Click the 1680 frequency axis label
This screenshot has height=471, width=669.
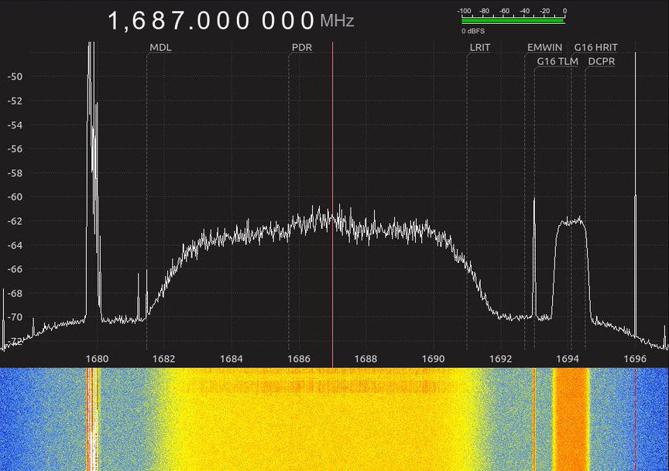tap(97, 359)
